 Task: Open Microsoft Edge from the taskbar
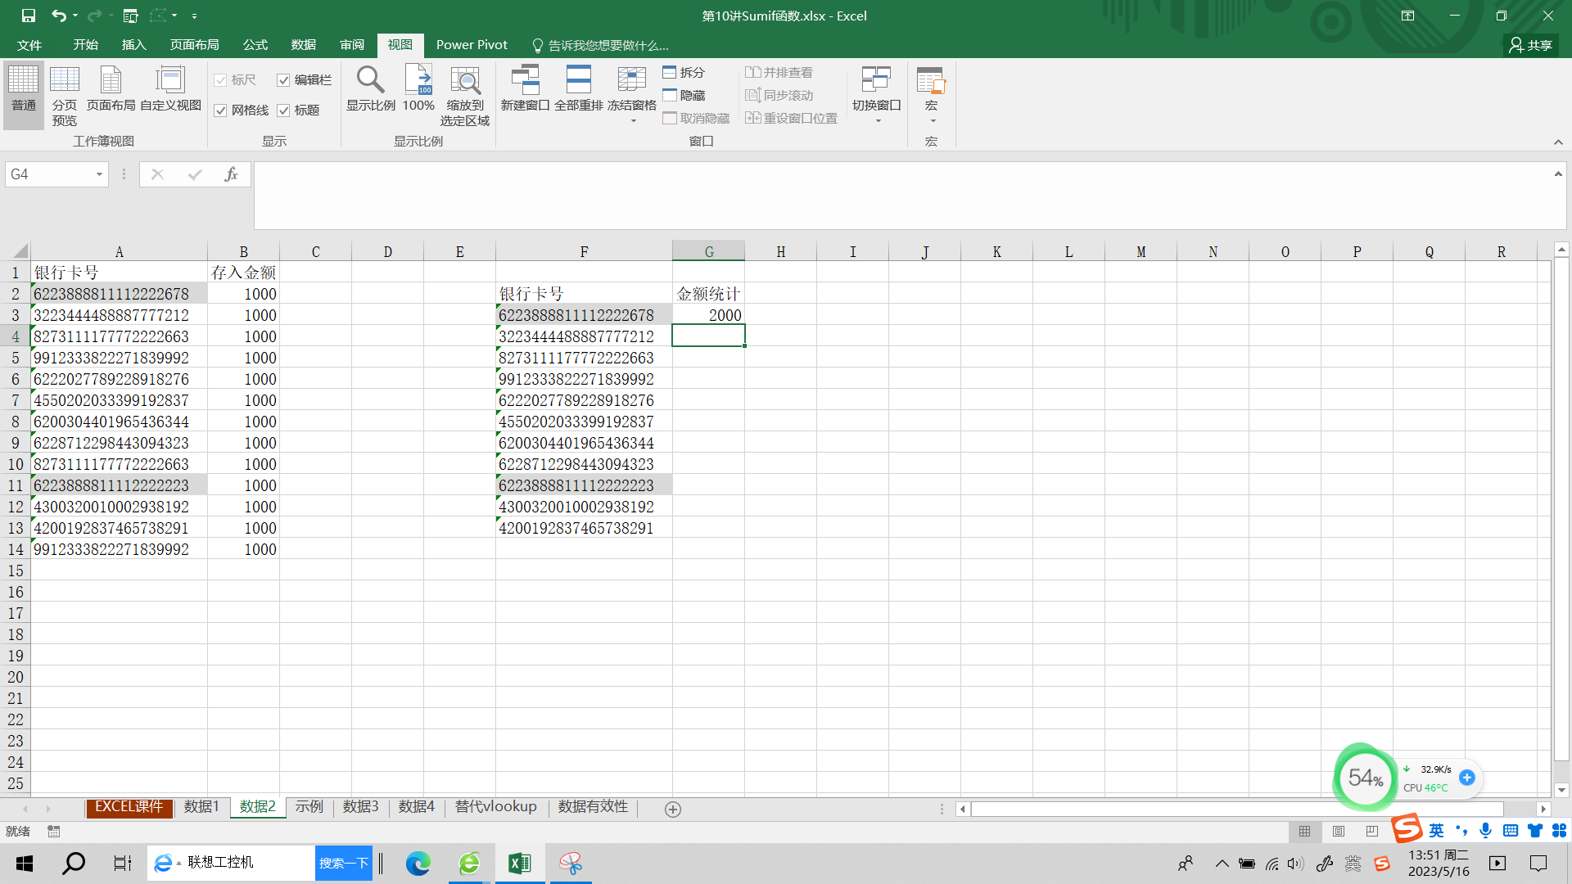coord(418,863)
